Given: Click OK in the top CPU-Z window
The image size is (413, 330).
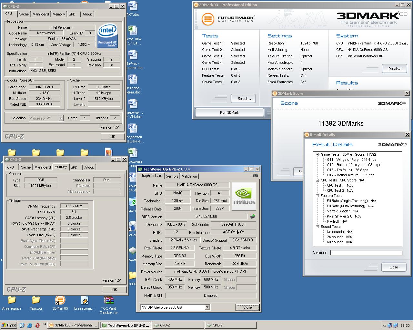Looking at the screenshot, I should (113, 137).
